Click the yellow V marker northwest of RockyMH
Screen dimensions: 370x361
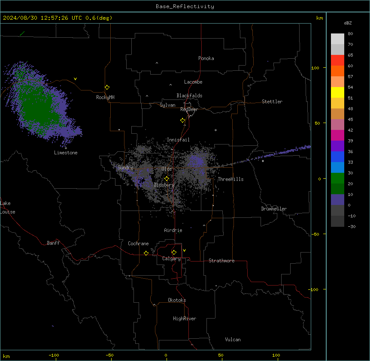(x=75, y=79)
